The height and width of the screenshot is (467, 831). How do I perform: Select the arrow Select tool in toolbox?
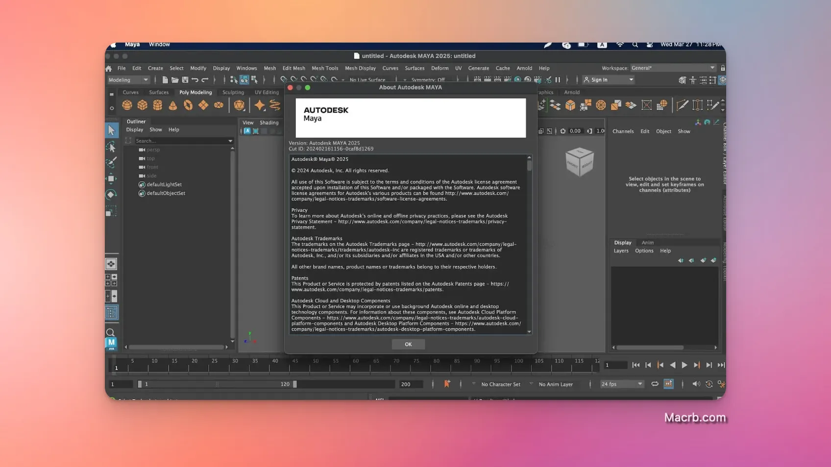pyautogui.click(x=111, y=130)
